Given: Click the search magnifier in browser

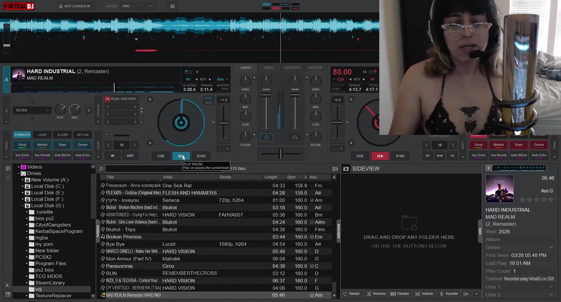Looking at the screenshot, I should [101, 169].
